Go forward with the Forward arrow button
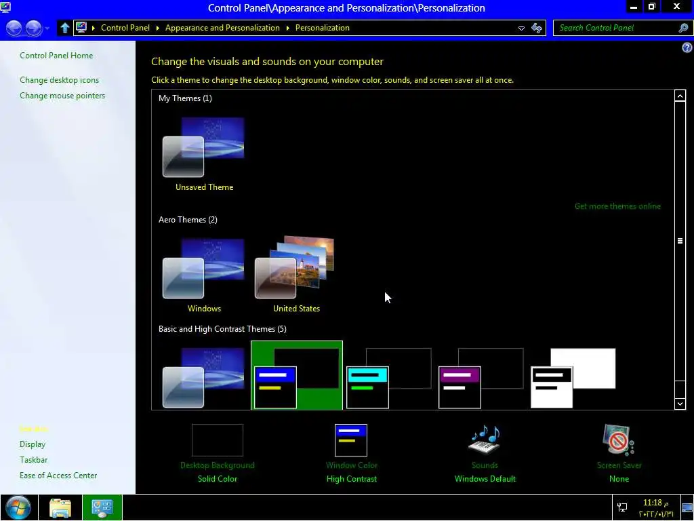Screen dimensions: 694x521 (x=34, y=28)
